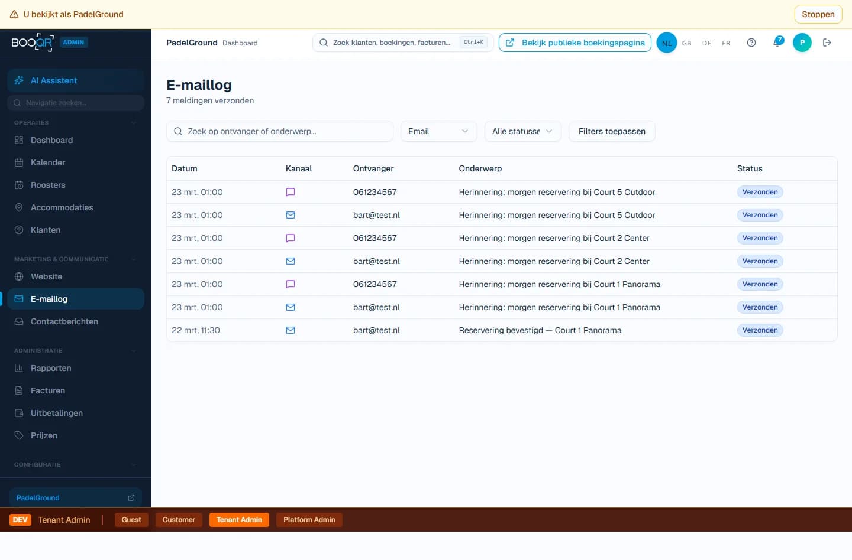This screenshot has height=560, width=852.
Task: Switch language to GB
Action: coord(686,43)
